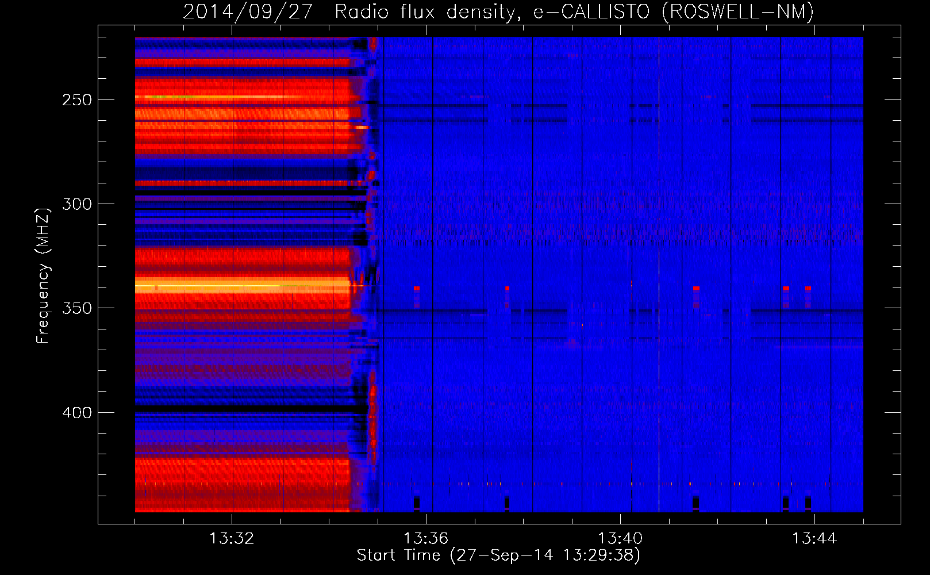Click the 13:36 time tick label
Screen dimensions: 930x575
point(426,539)
